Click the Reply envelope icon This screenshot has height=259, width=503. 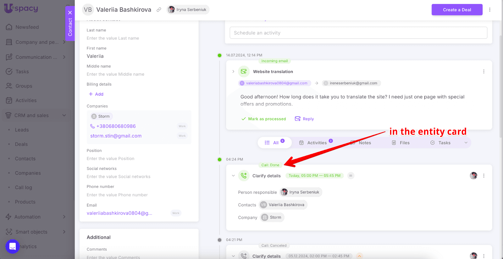tap(297, 119)
